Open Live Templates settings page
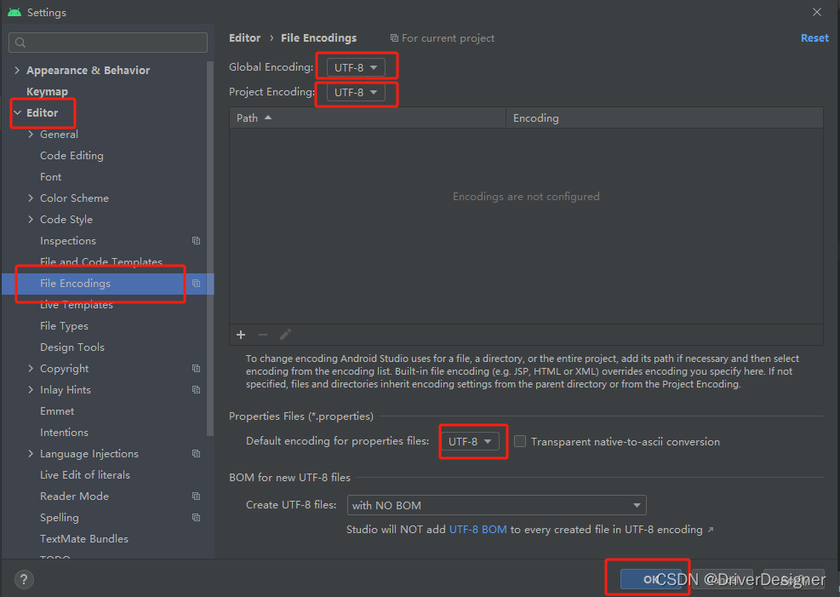The image size is (840, 597). pyautogui.click(x=77, y=304)
